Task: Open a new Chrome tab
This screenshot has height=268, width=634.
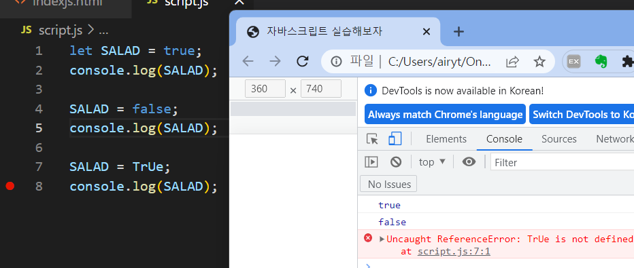Action: 458,31
